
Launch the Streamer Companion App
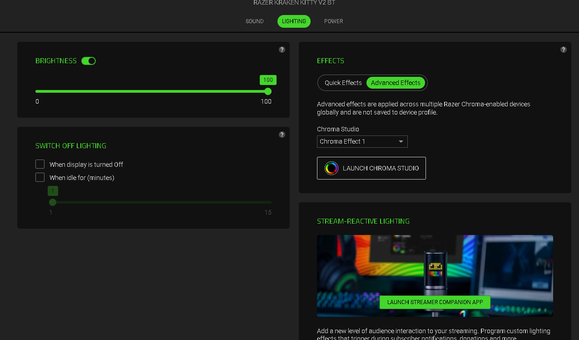(435, 302)
